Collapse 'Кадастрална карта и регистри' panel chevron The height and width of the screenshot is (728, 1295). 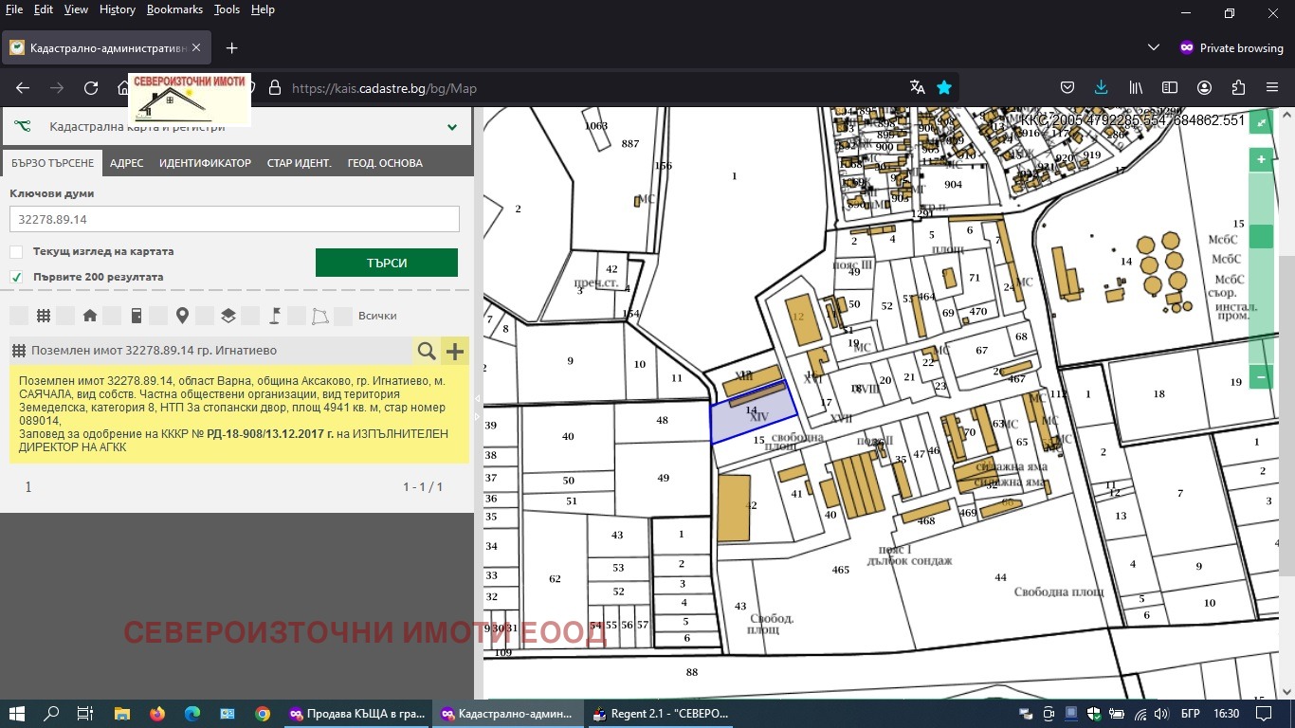pos(452,127)
